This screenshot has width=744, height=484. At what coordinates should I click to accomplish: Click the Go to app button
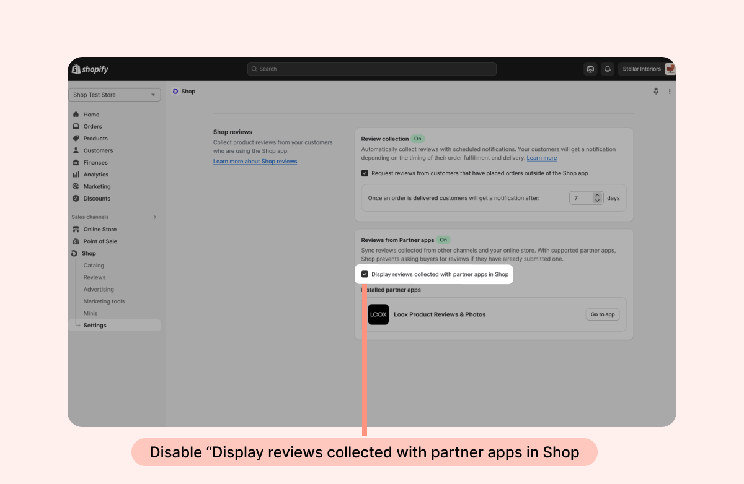(602, 314)
